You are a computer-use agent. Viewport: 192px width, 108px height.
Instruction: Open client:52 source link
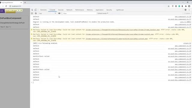click(x=187, y=43)
